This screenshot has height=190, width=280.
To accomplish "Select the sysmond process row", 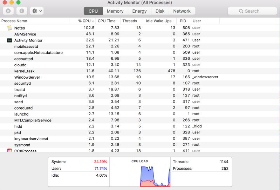I will 140,145.
